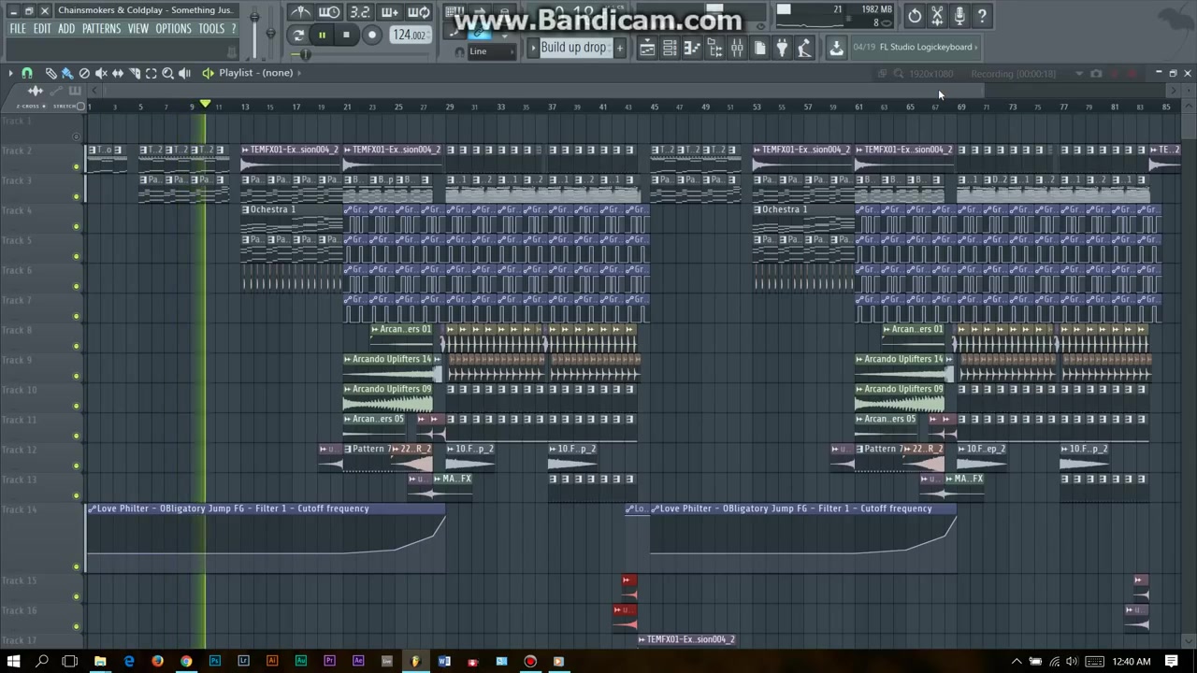Open the Browser view icon
Screen dimensions: 1197x673
(714, 48)
